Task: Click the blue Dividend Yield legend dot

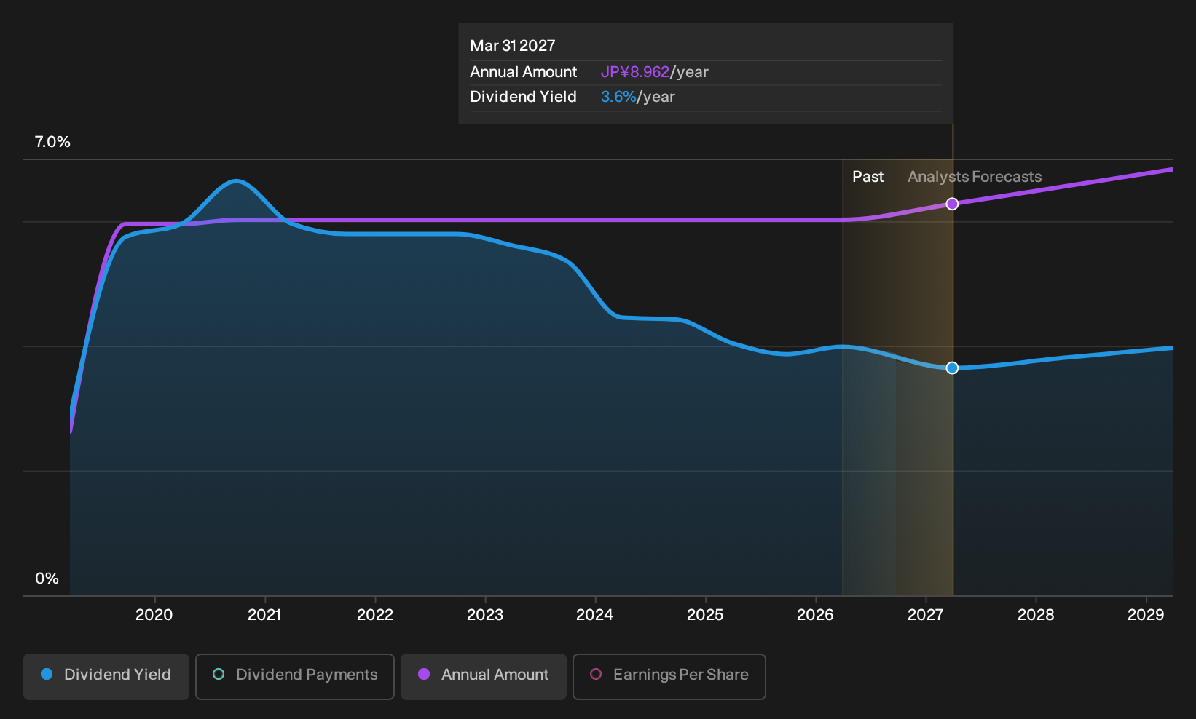Action: 47,675
